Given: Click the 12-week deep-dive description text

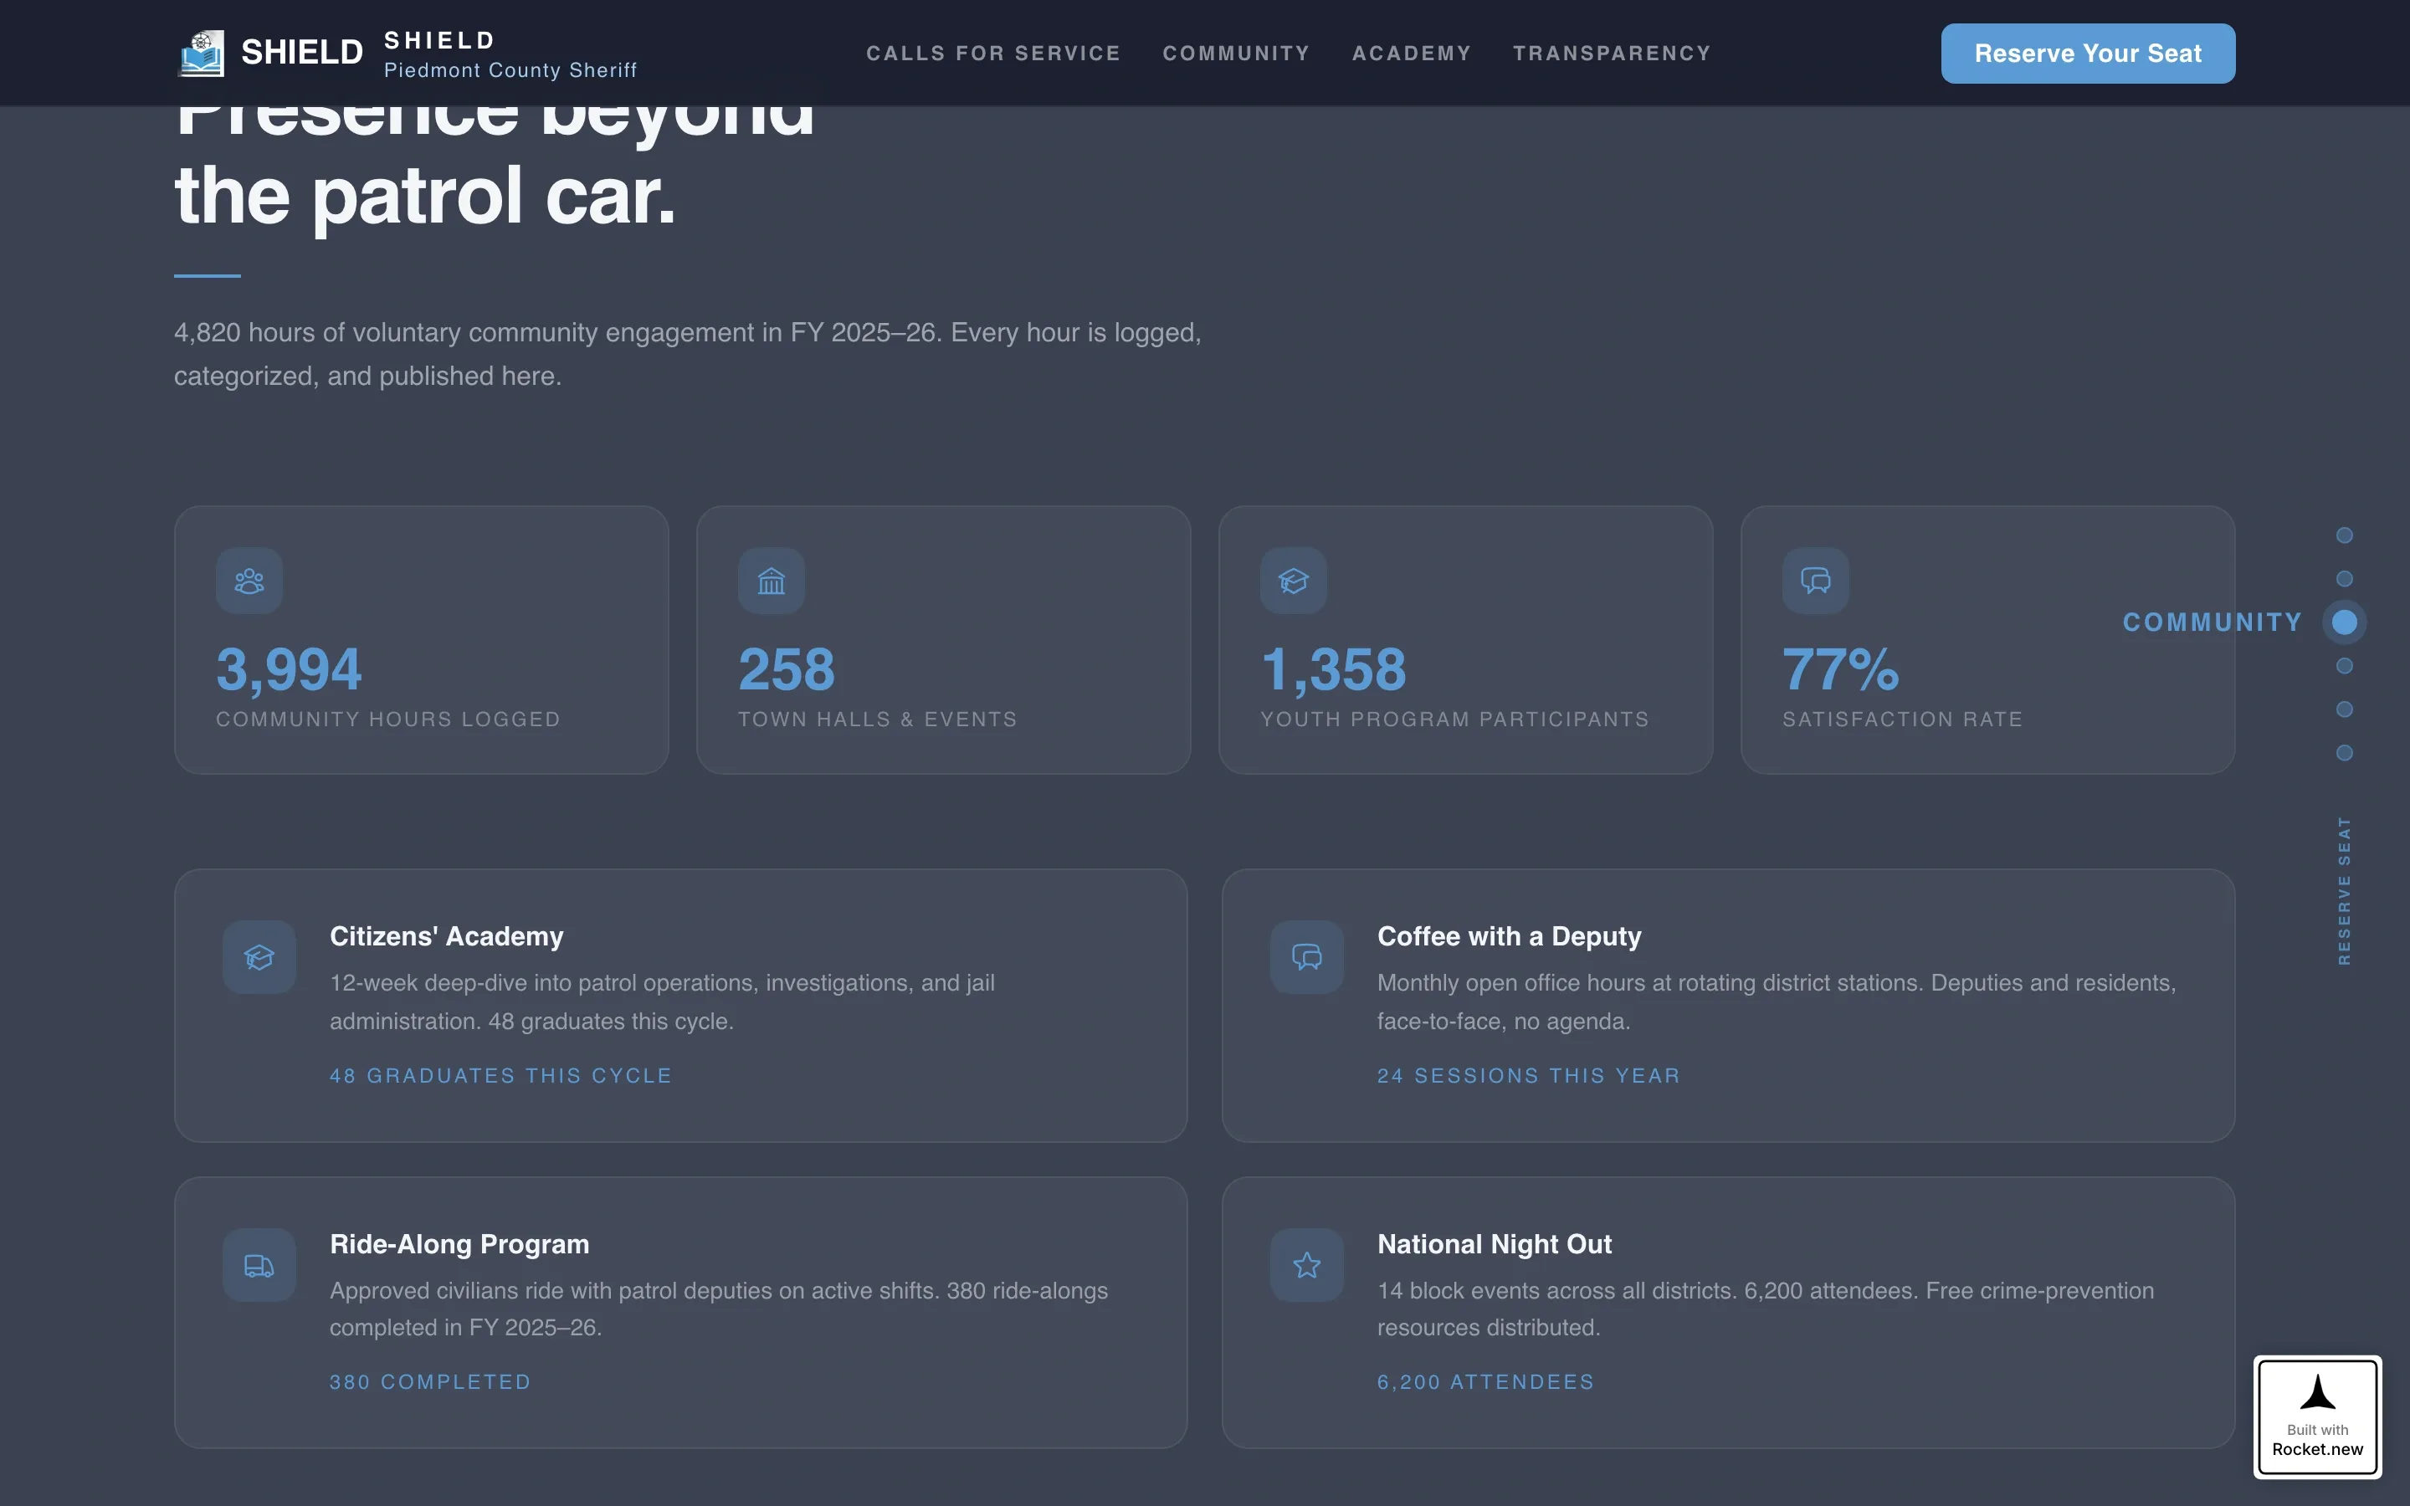Looking at the screenshot, I should point(662,1002).
